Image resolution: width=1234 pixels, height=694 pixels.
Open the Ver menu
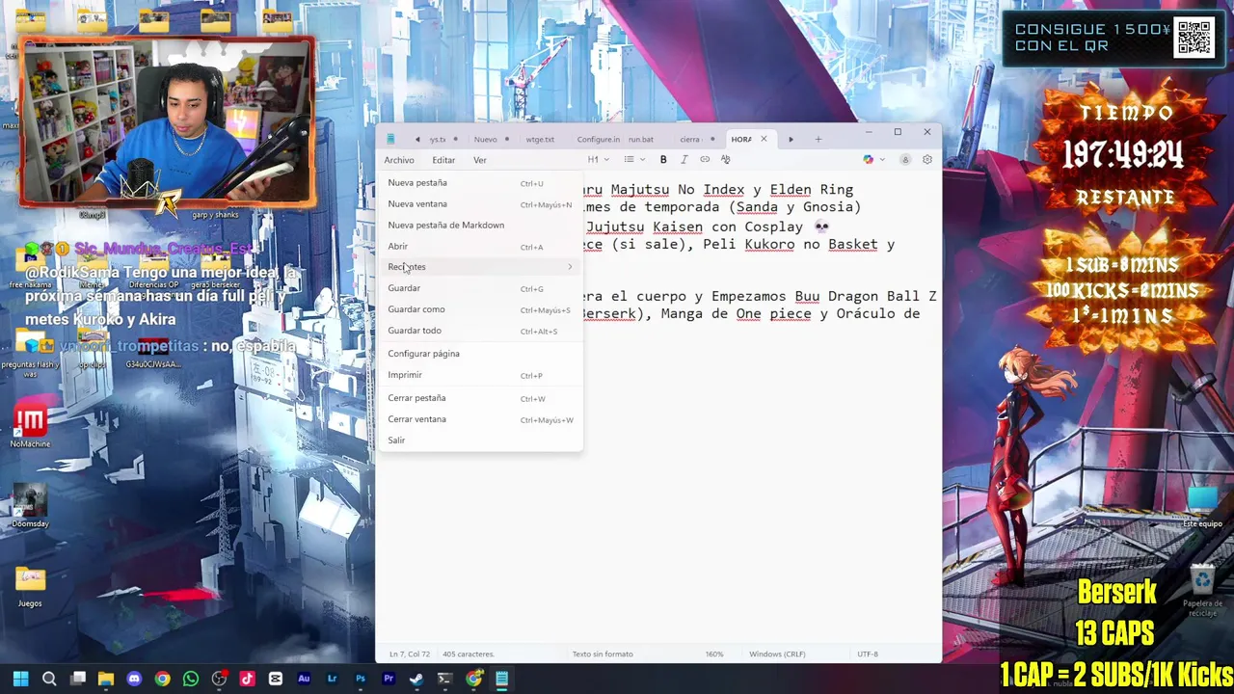480,160
